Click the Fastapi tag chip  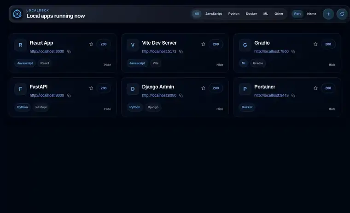click(x=41, y=107)
